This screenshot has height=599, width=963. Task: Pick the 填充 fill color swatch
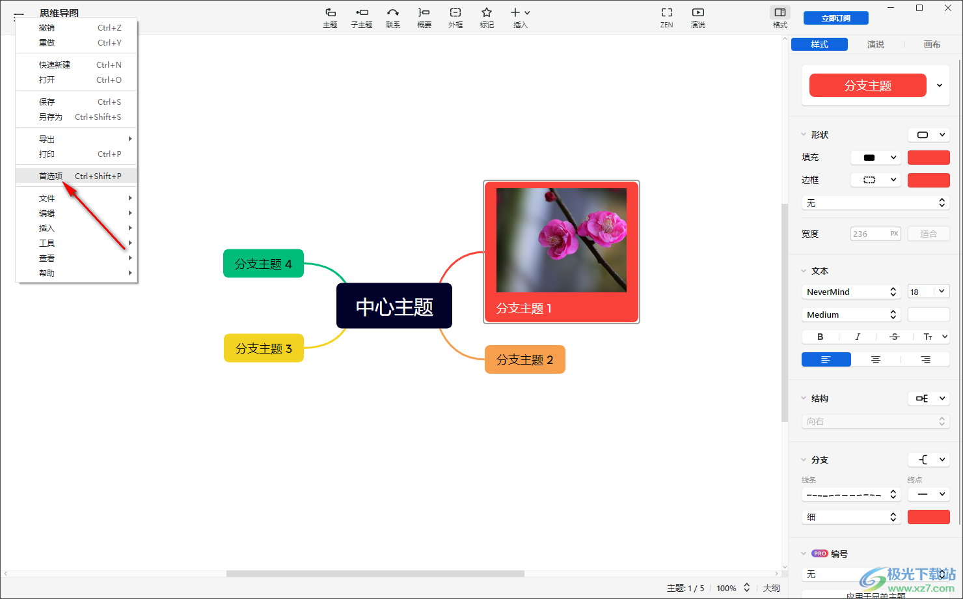[x=929, y=158]
